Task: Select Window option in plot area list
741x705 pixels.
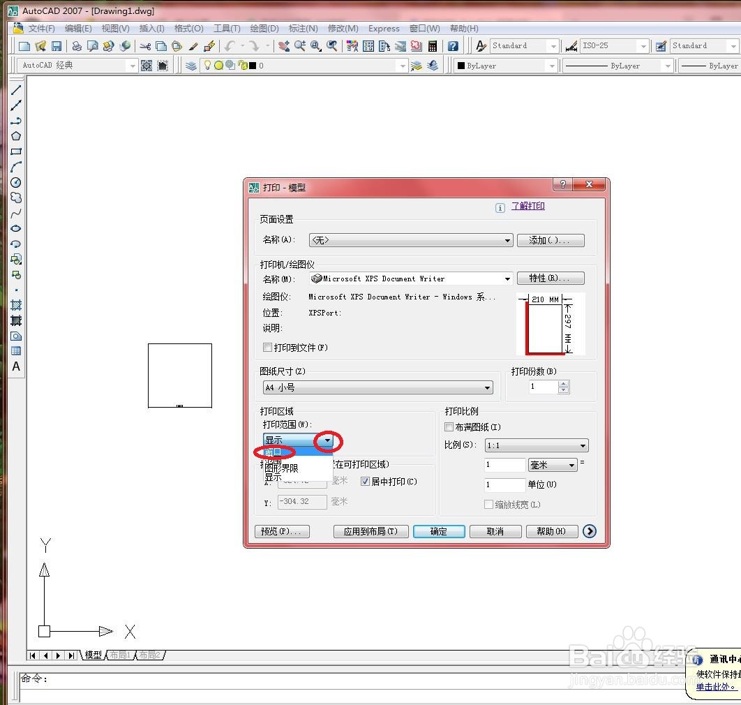Action: click(x=298, y=452)
